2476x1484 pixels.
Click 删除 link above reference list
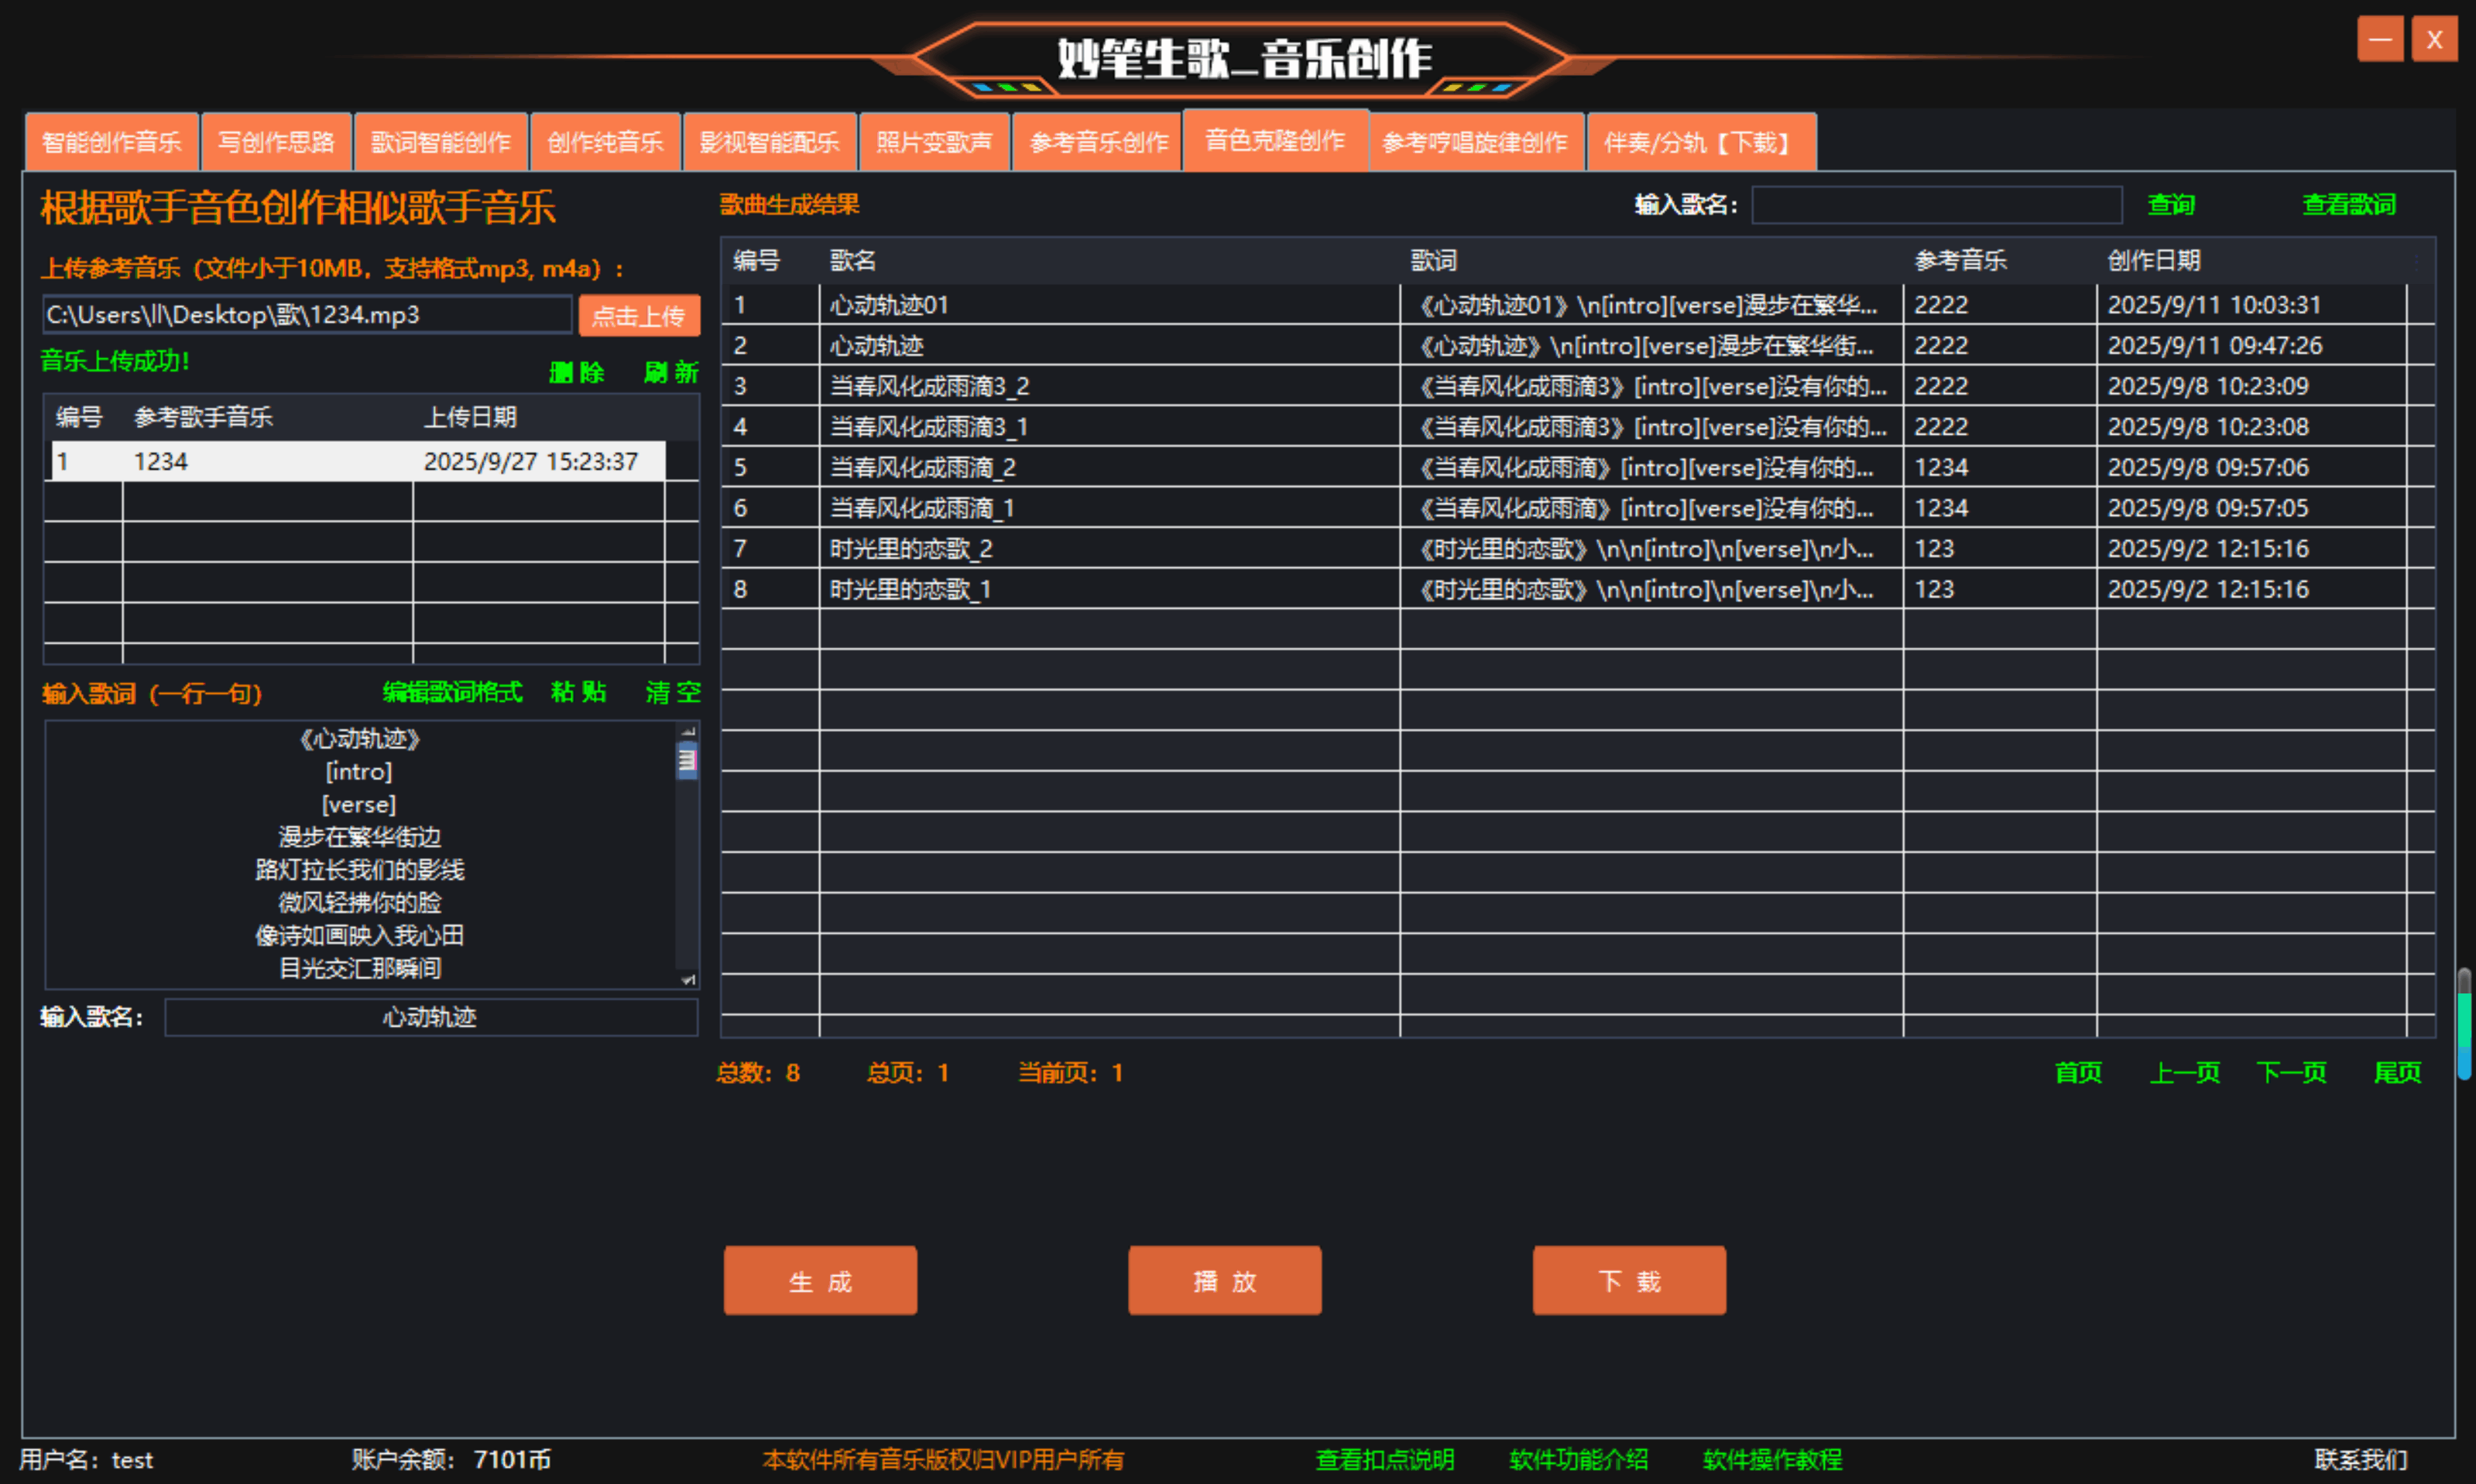pos(576,373)
